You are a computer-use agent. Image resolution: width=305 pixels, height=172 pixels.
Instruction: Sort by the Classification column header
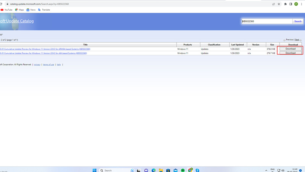pyautogui.click(x=214, y=45)
